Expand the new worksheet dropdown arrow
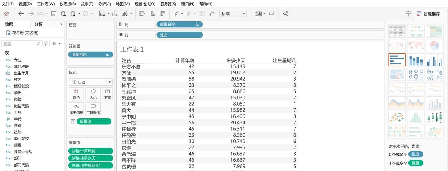This screenshot has width=448, height=171. tap(109, 14)
